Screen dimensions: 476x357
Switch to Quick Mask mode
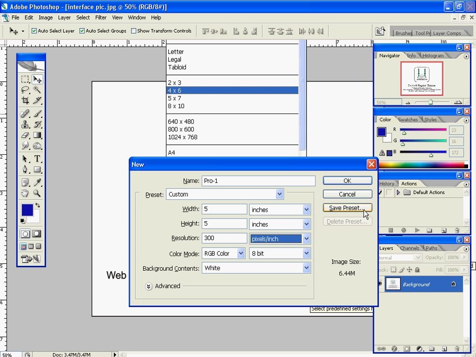(37, 234)
